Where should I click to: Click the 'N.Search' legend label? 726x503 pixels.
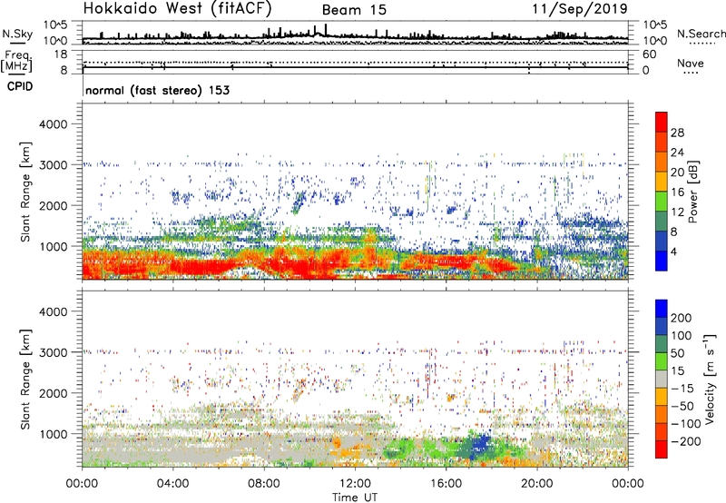point(701,34)
